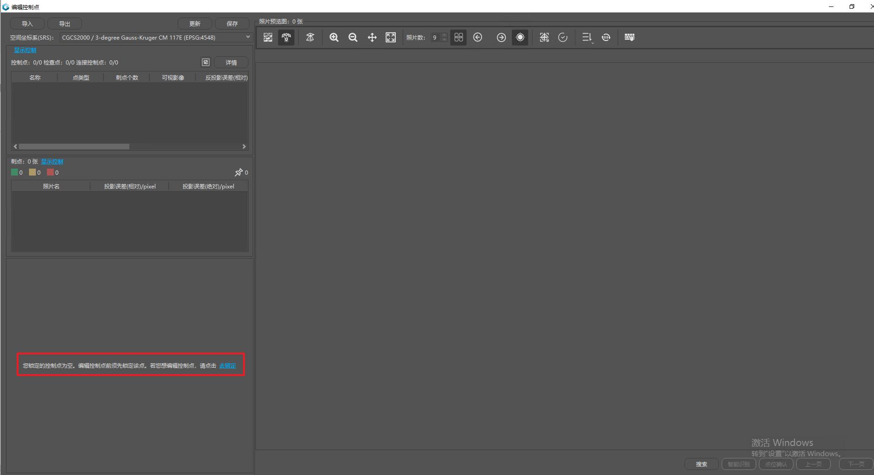Image resolution: width=874 pixels, height=475 pixels.
Task: Open the 空间坐标系(SRS) dropdown
Action: 156,37
